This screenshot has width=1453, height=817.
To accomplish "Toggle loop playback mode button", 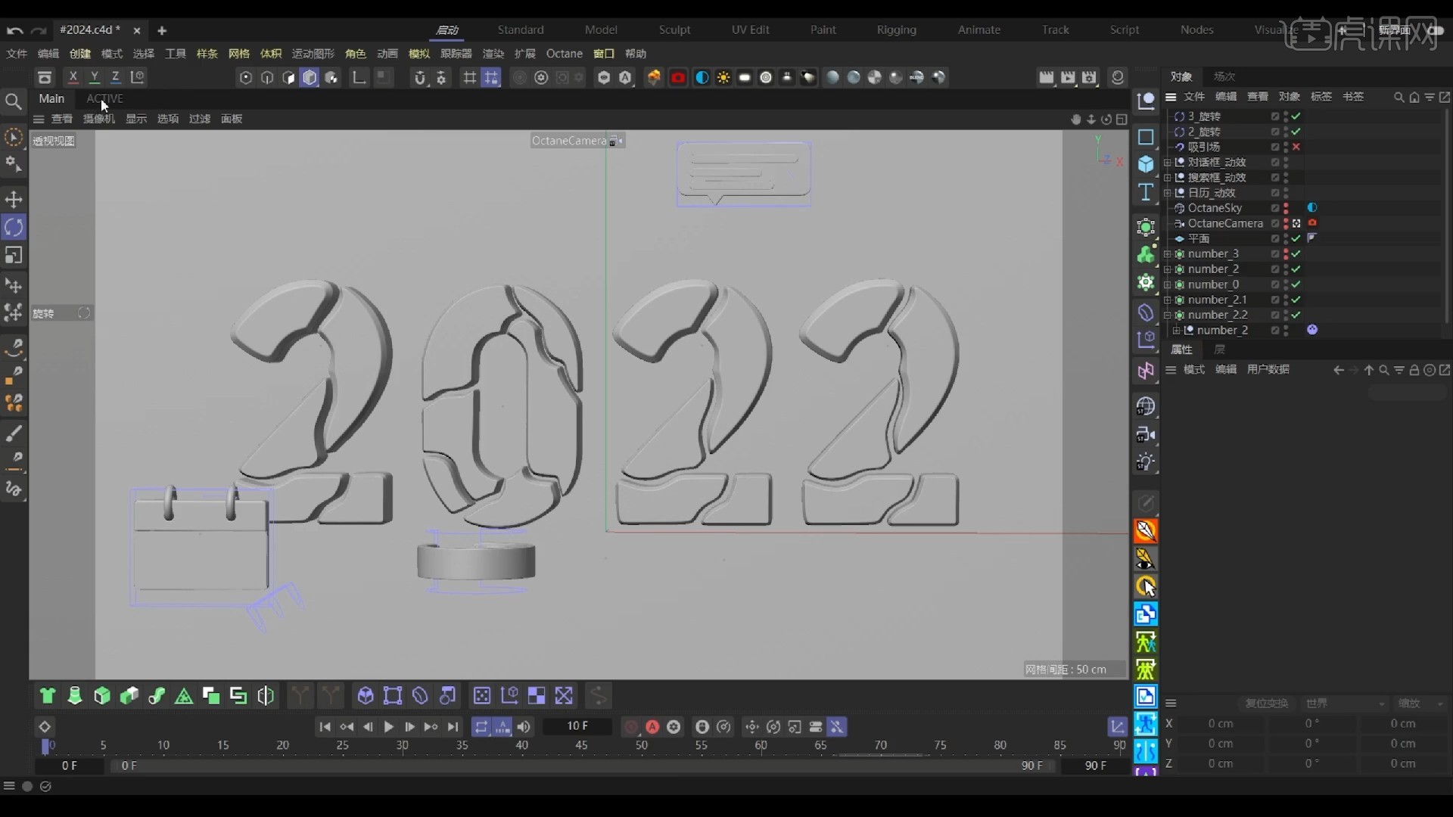I will coord(481,727).
